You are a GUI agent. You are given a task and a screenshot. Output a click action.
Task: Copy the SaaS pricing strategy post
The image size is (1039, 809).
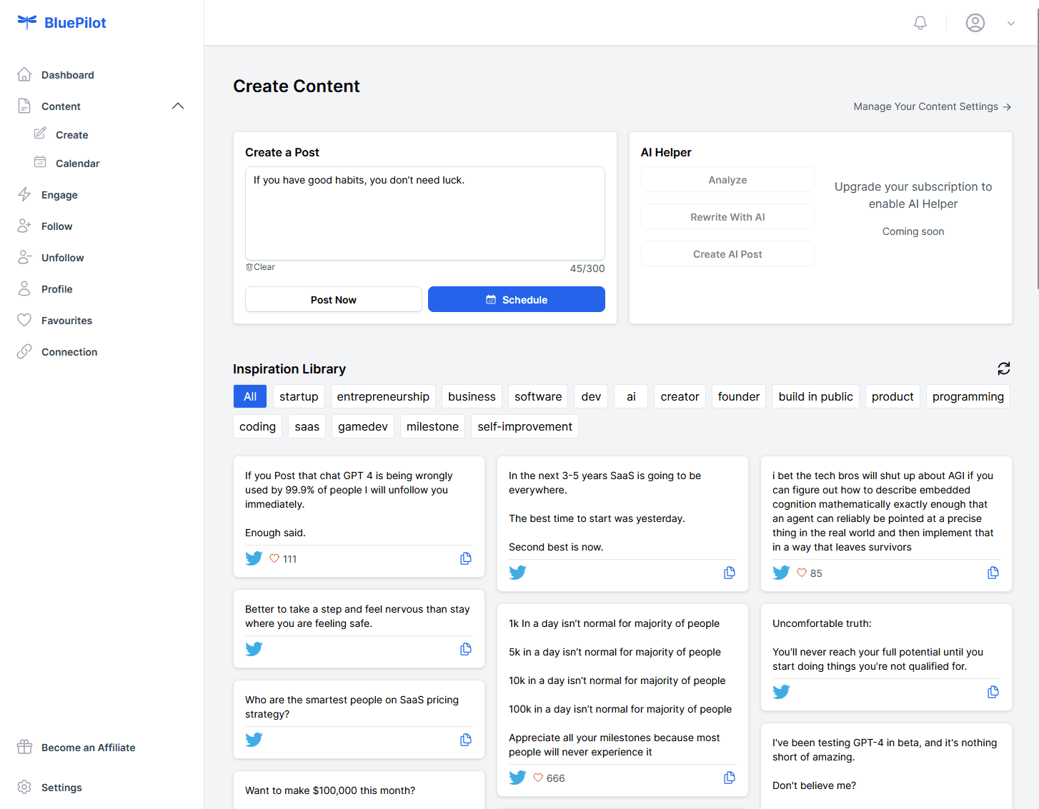[x=465, y=740]
